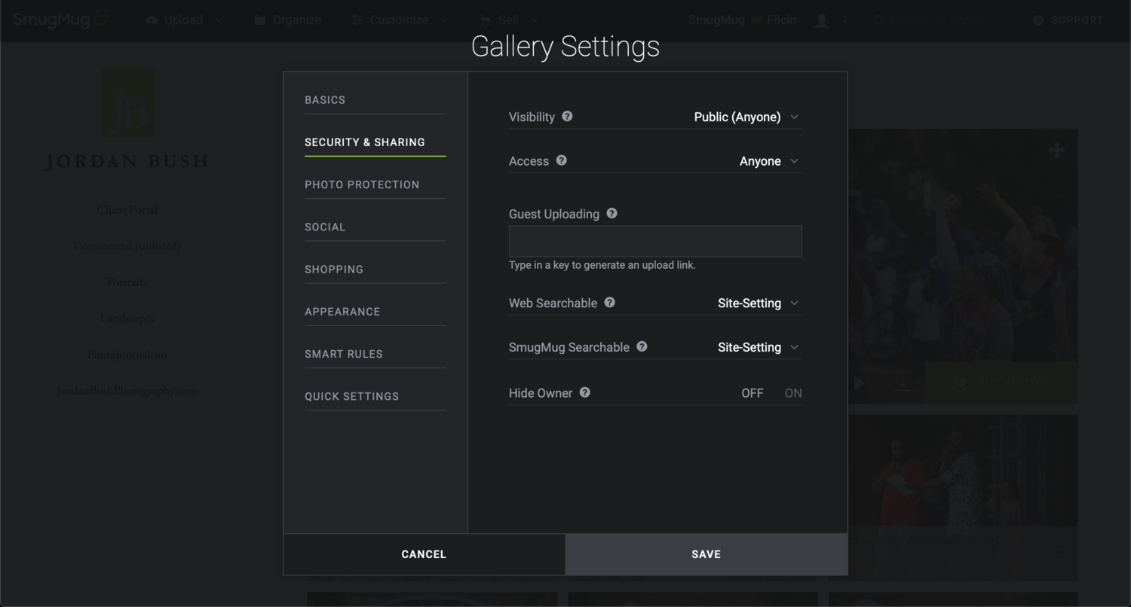Click the SmugMug logo in top bar

click(60, 20)
